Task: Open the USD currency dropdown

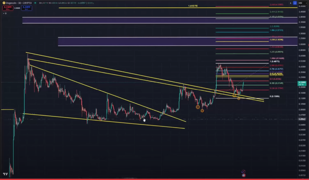Action: point(302,3)
